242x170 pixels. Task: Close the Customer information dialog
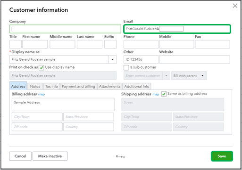(x=235, y=6)
